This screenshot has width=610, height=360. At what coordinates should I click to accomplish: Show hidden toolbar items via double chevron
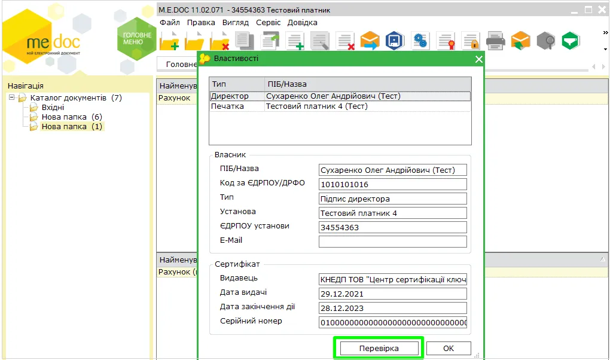tap(605, 33)
